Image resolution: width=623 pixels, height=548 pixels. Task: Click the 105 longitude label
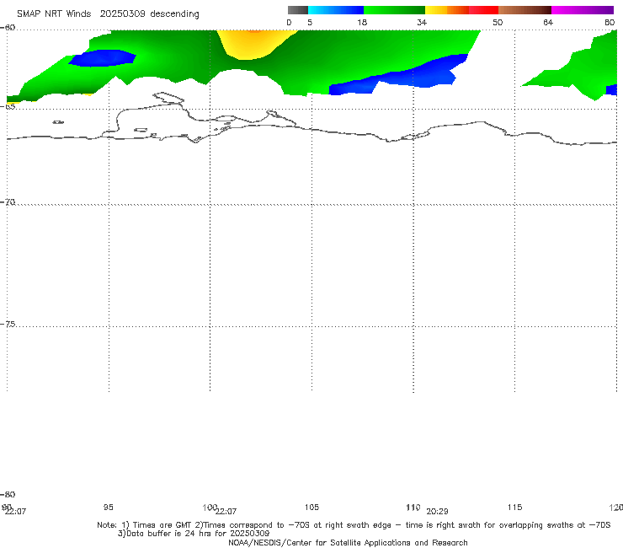coord(311,507)
